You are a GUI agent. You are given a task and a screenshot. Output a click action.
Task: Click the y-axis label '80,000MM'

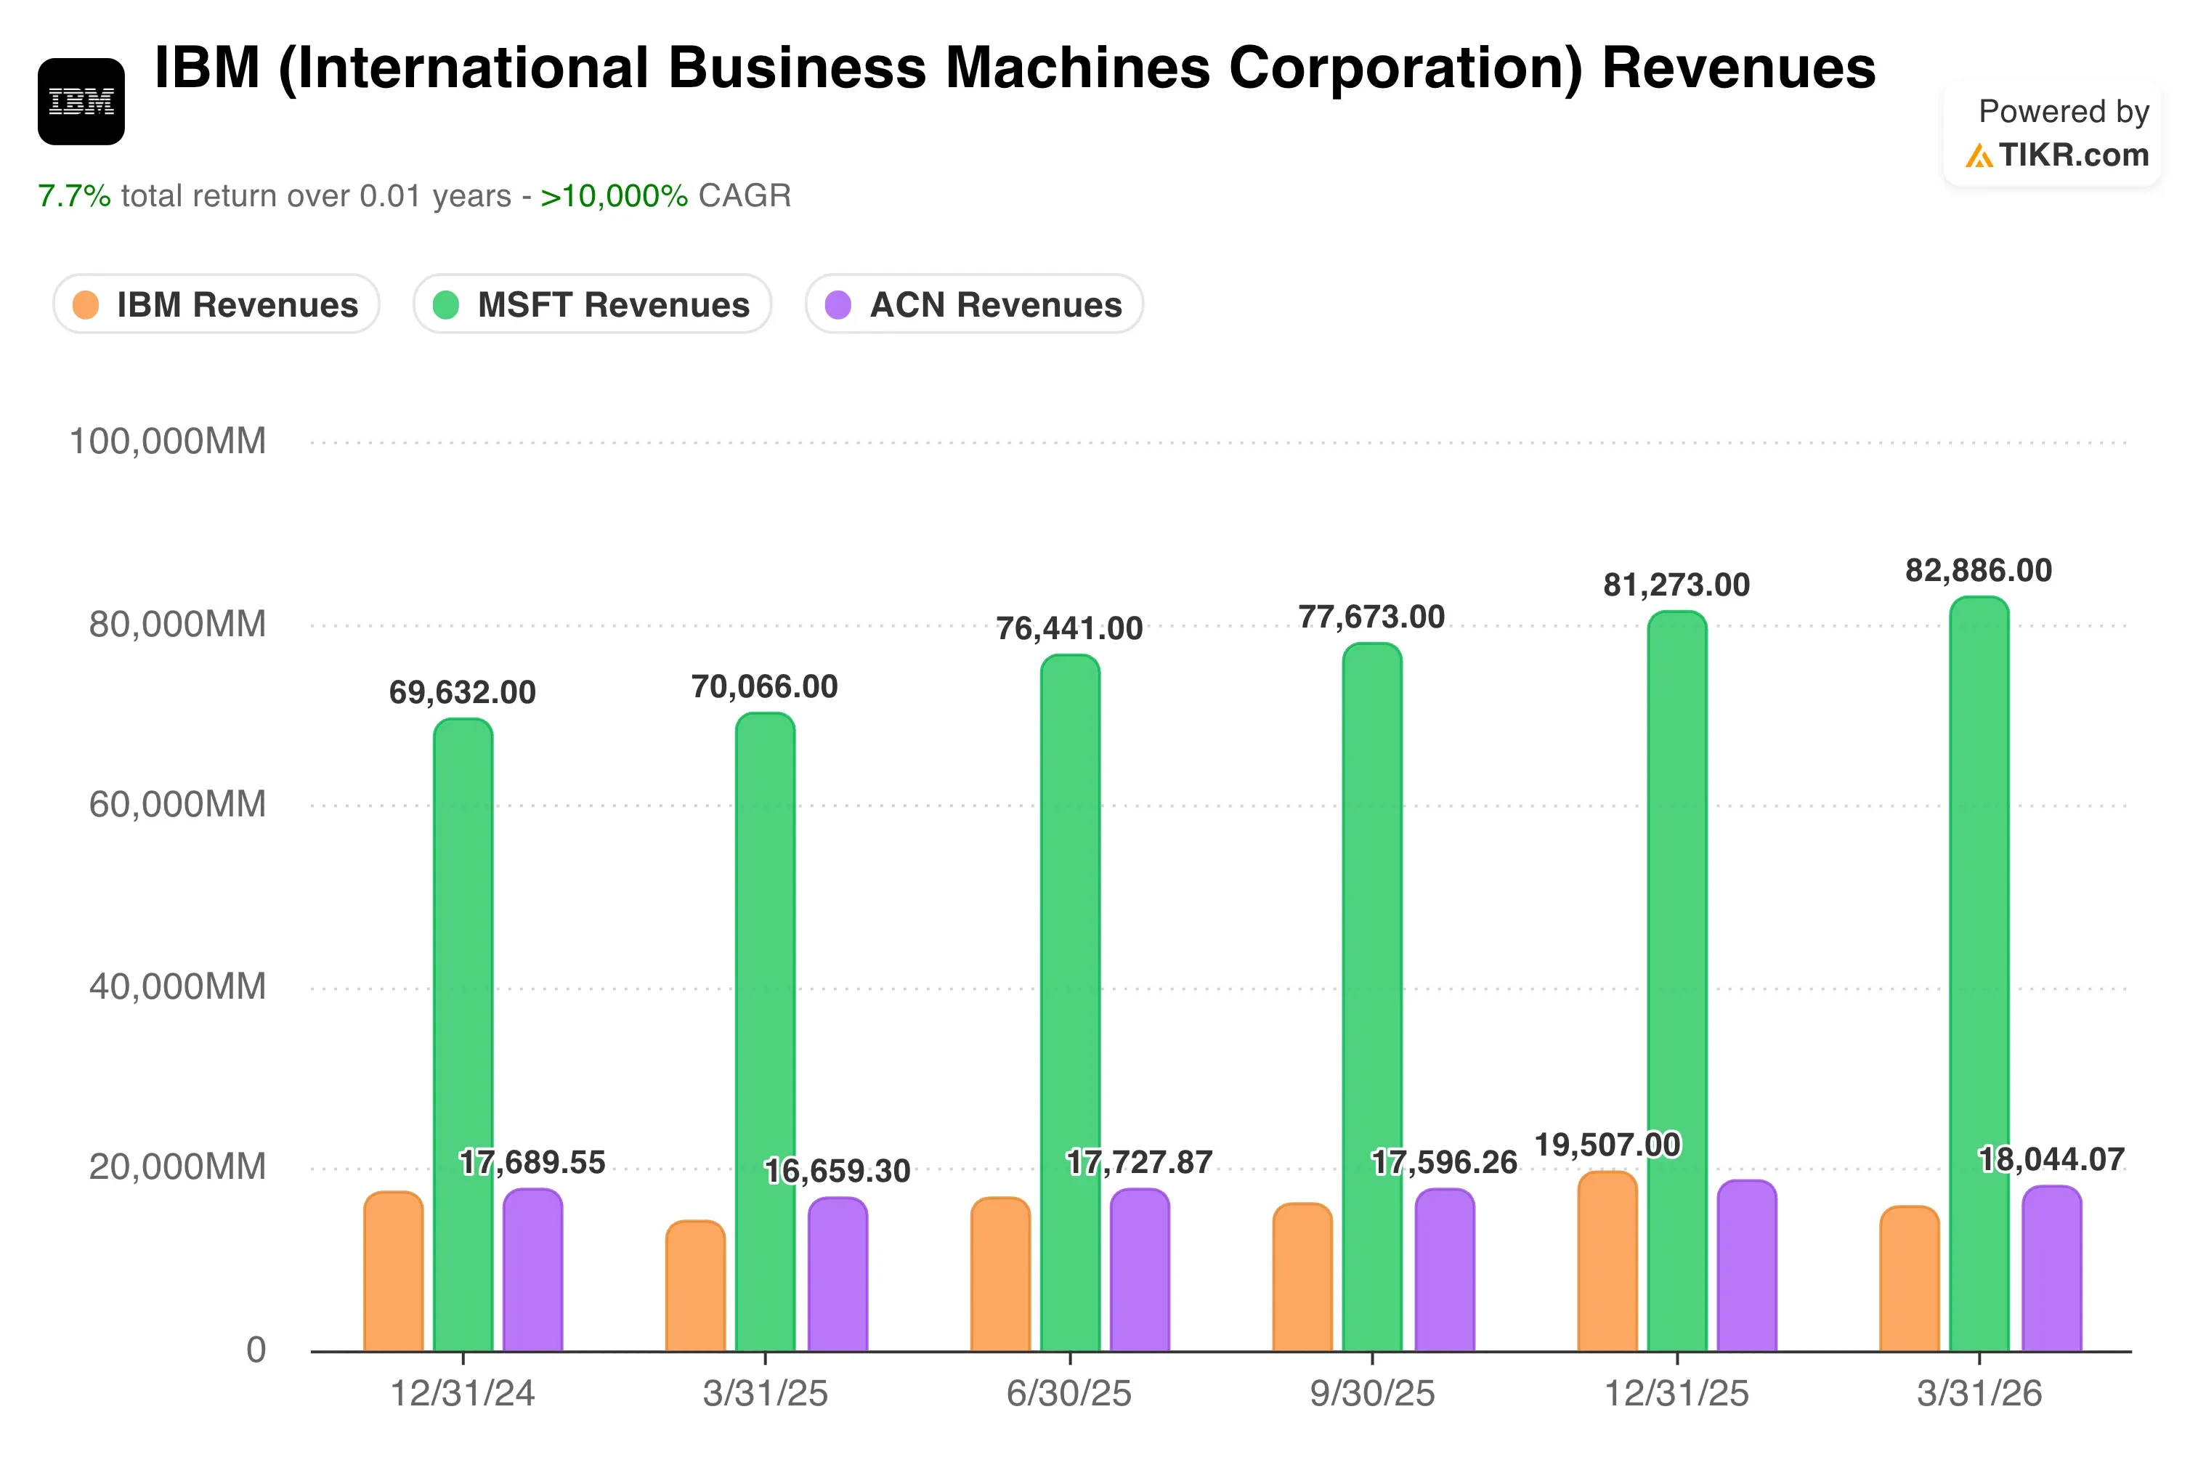(177, 624)
